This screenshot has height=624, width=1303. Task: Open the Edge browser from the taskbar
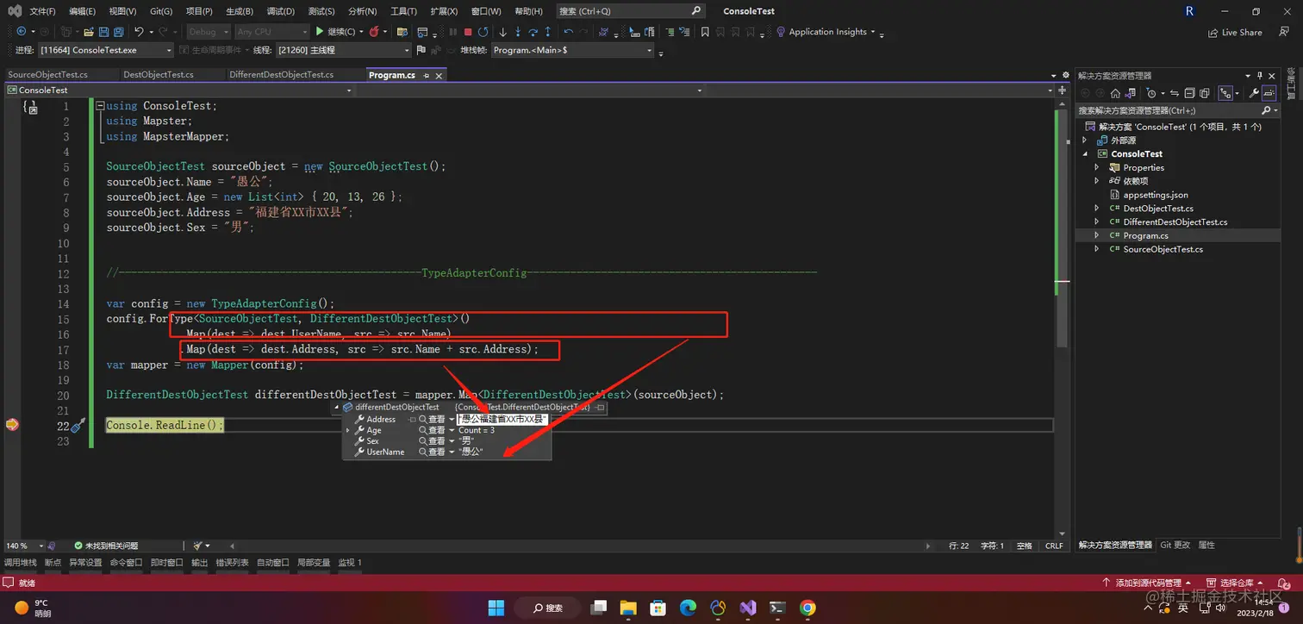tap(688, 608)
